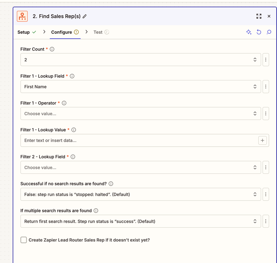
Task: Click inside the Filter 1 Lookup Value field
Action: point(131,140)
